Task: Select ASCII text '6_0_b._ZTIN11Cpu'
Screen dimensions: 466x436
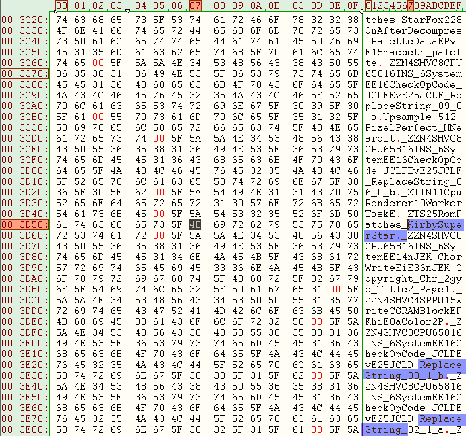Action: (x=413, y=192)
